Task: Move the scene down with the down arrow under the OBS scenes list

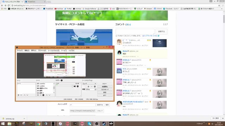Action: point(27,95)
